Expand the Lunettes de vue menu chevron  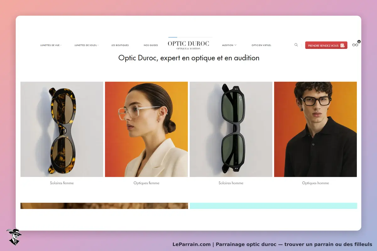[x=61, y=45]
